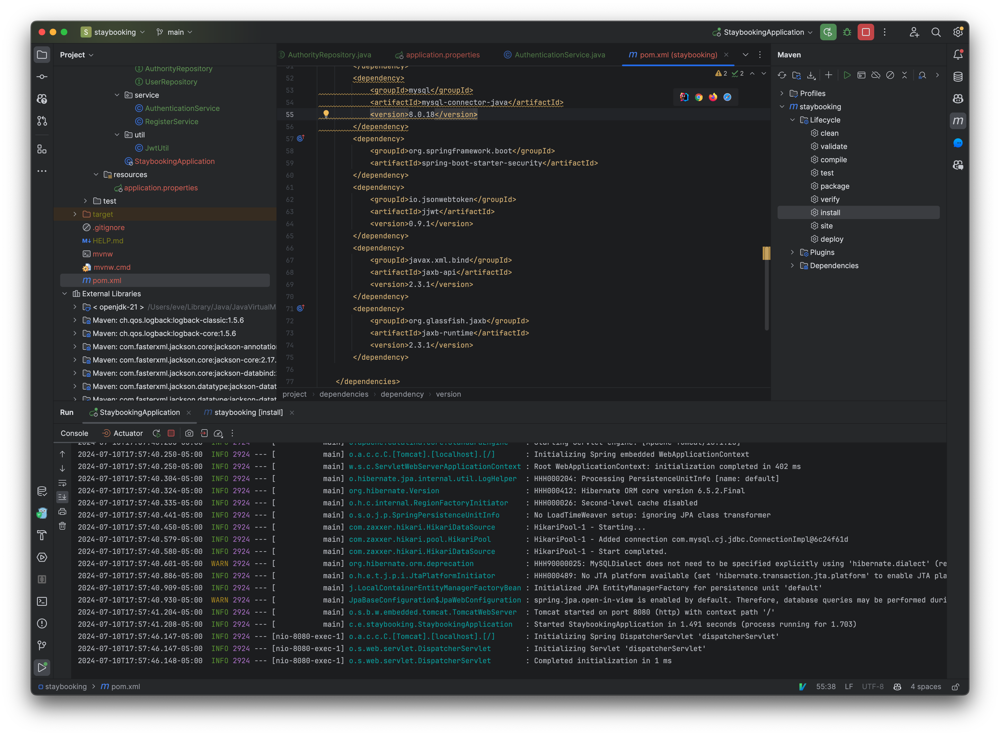Open the Notifications bell panel
The height and width of the screenshot is (736, 1000).
point(959,54)
